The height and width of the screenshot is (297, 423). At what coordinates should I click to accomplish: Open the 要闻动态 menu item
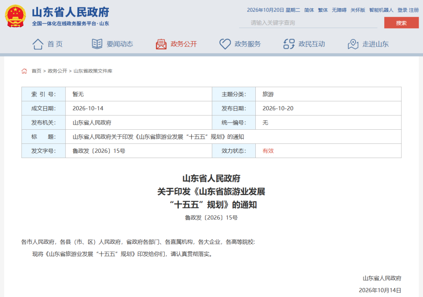point(120,44)
